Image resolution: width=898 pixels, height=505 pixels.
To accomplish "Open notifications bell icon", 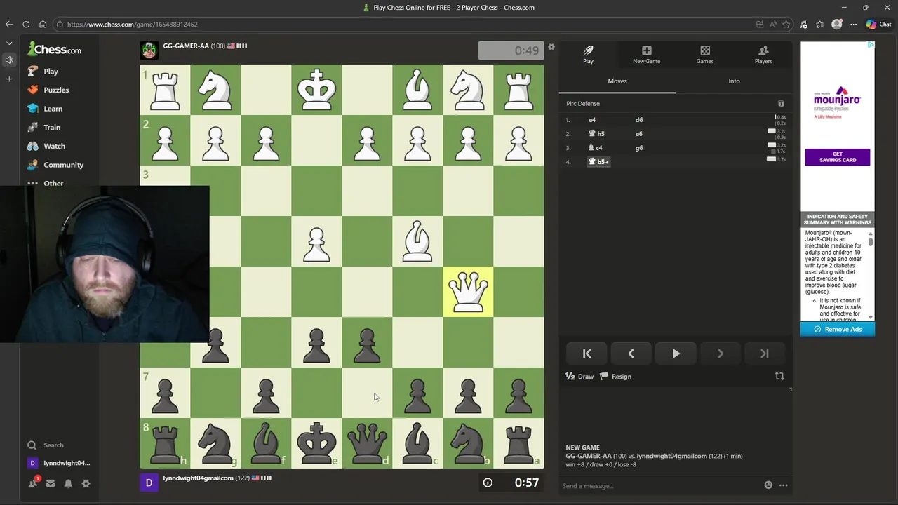I will click(68, 483).
